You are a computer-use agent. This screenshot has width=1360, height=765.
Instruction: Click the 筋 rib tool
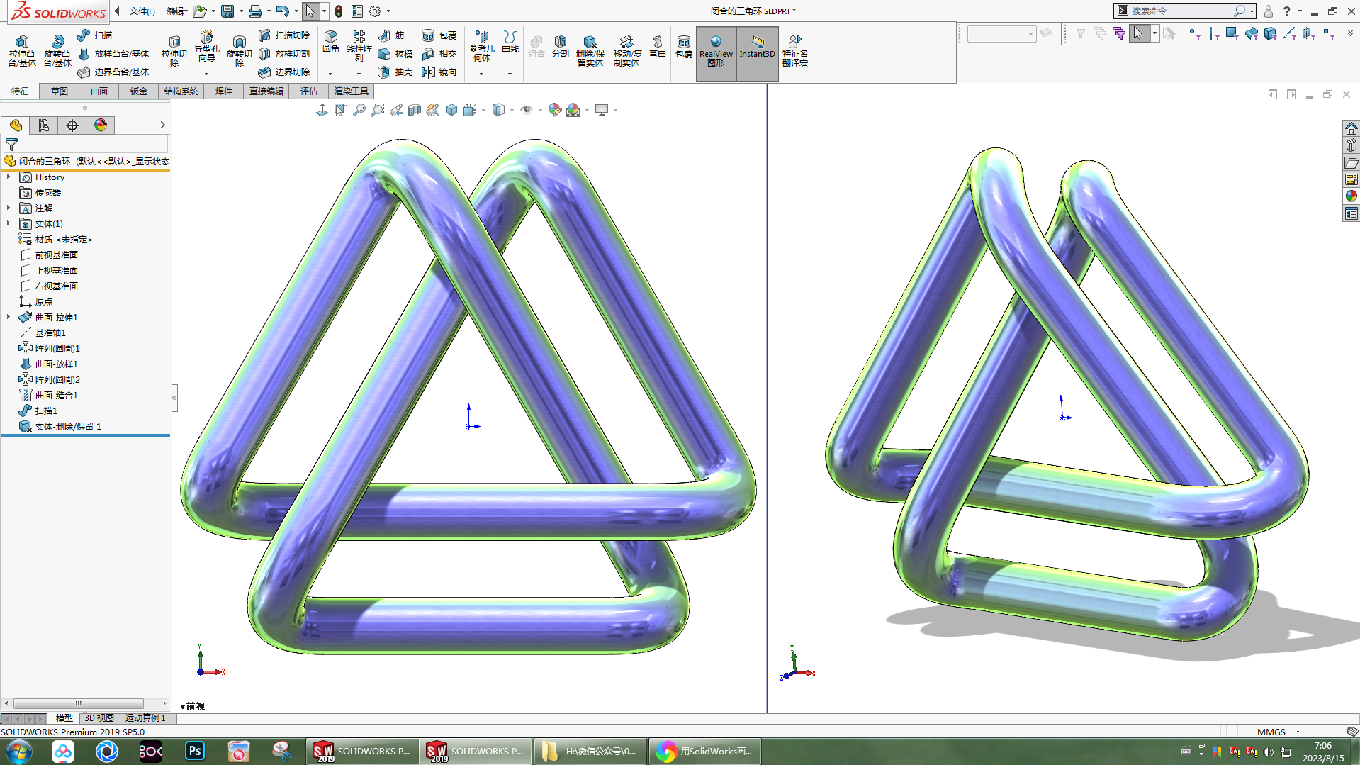coord(391,35)
